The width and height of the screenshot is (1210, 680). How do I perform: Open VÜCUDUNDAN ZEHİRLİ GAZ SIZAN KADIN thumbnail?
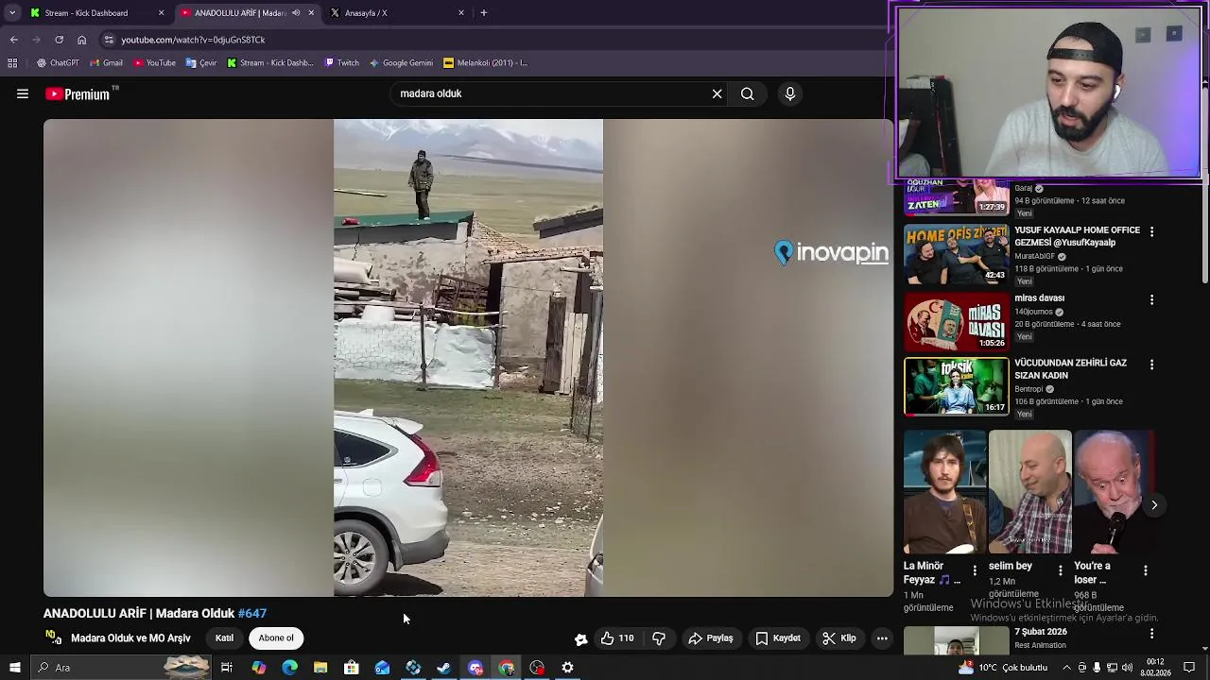[x=957, y=386]
